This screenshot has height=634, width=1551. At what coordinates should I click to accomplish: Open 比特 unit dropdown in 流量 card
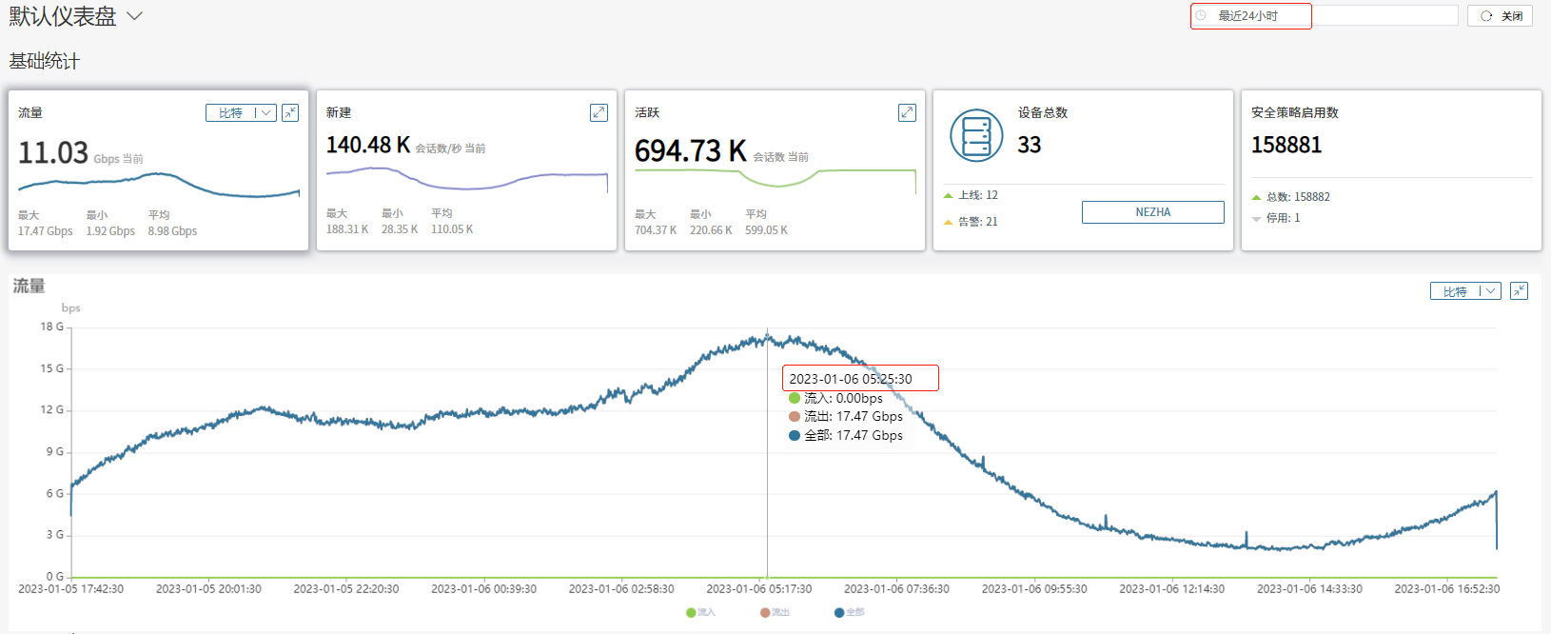[x=241, y=112]
